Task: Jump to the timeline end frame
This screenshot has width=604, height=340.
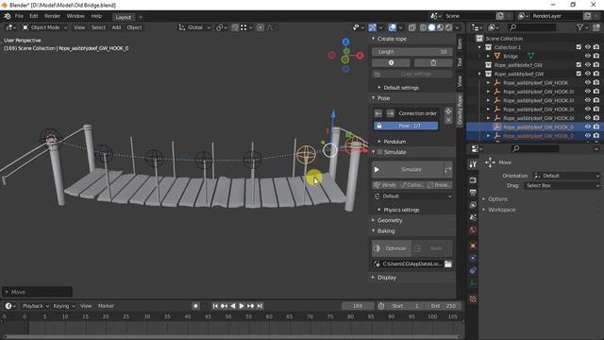Action: [x=260, y=306]
